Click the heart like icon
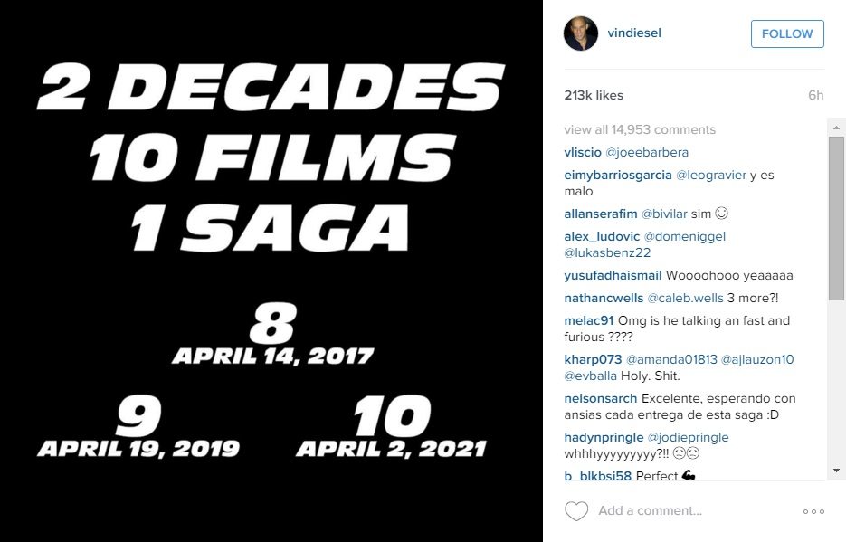846x542 pixels. [x=576, y=510]
